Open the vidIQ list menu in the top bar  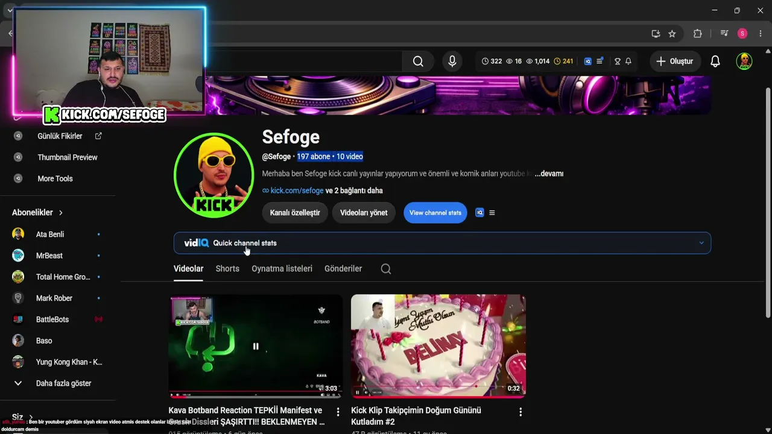600,61
